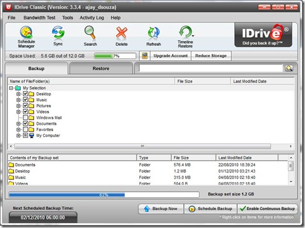Click the File Size column header in tree panel
The image size is (305, 228).
pyautogui.click(x=202, y=81)
